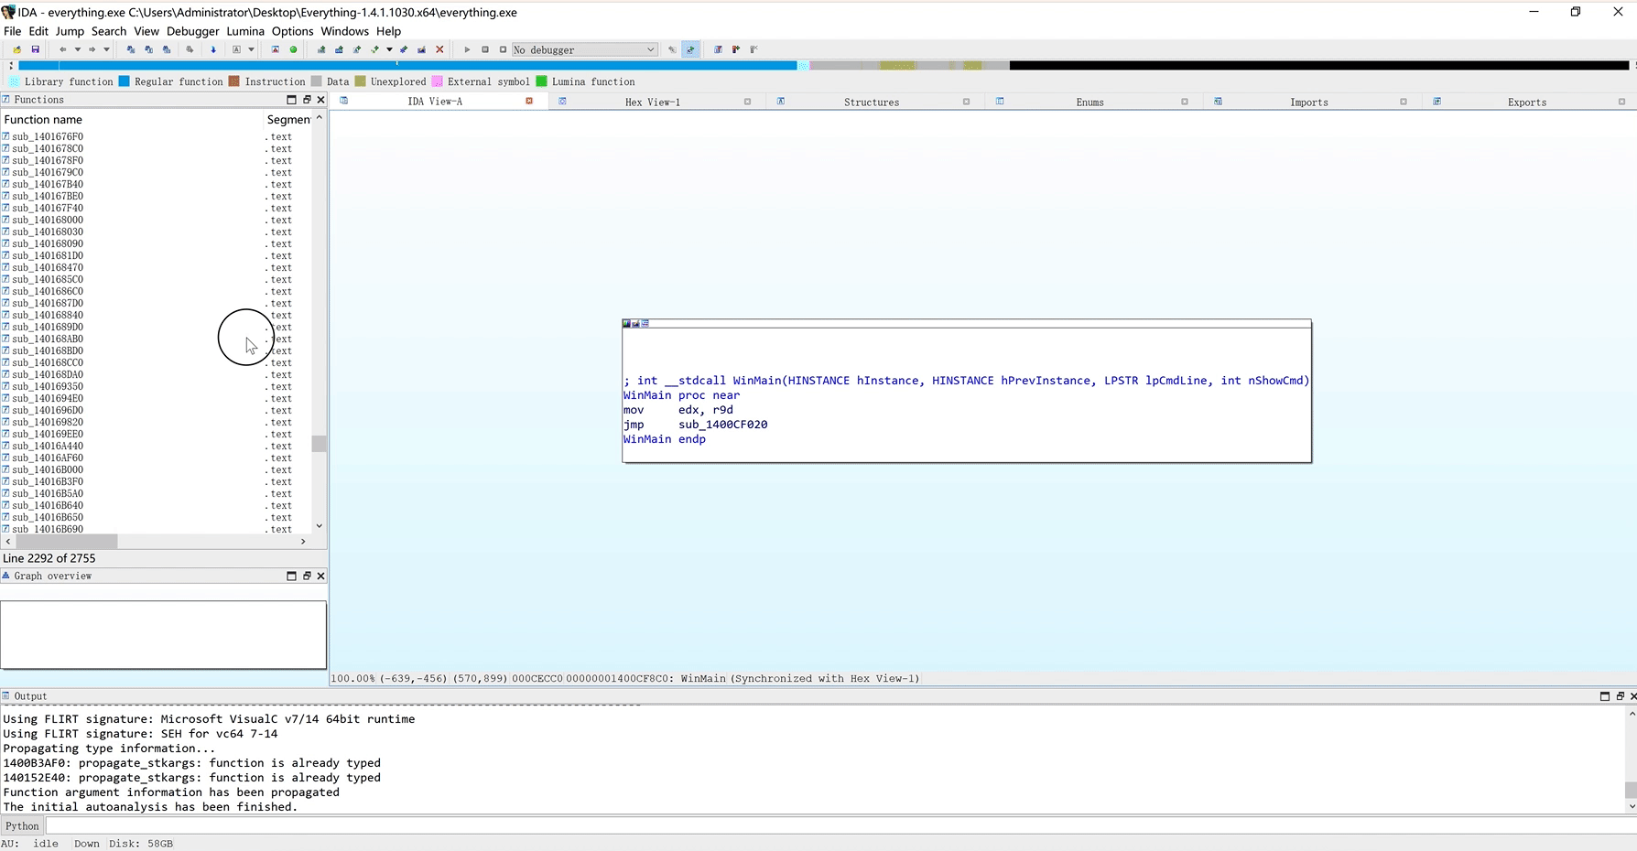Screen dimensions: 1637x851
Task: Click the open file folder icon
Action: [17, 49]
